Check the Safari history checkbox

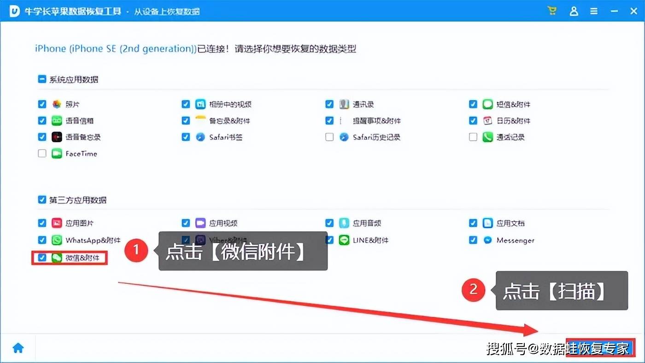[x=329, y=137]
